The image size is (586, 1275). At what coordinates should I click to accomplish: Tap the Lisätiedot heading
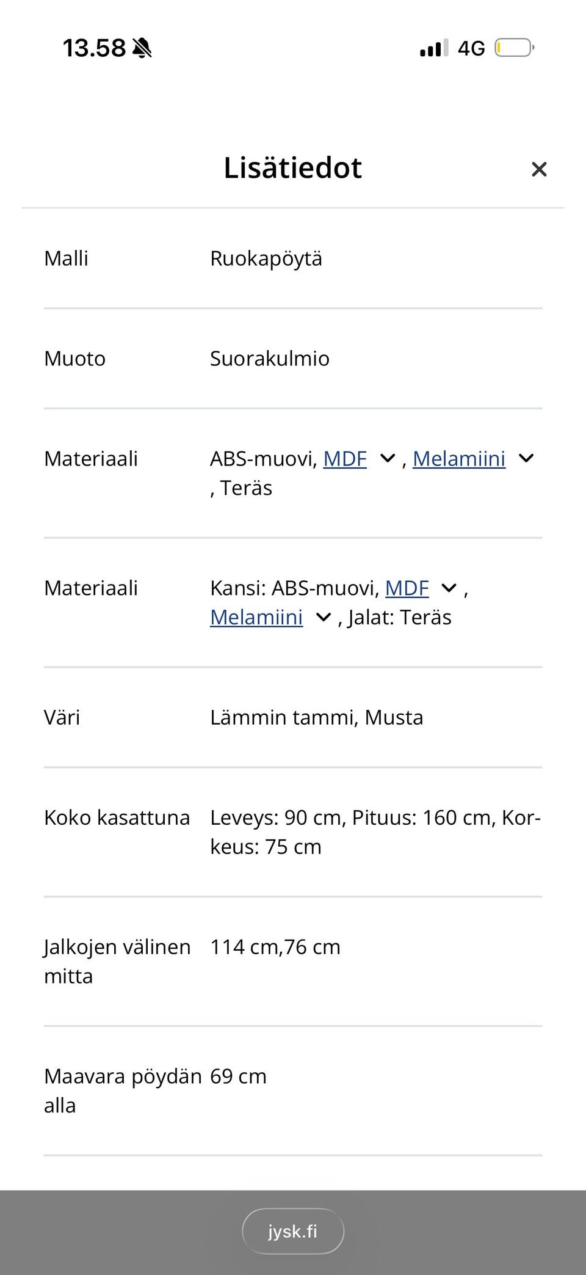pyautogui.click(x=293, y=168)
